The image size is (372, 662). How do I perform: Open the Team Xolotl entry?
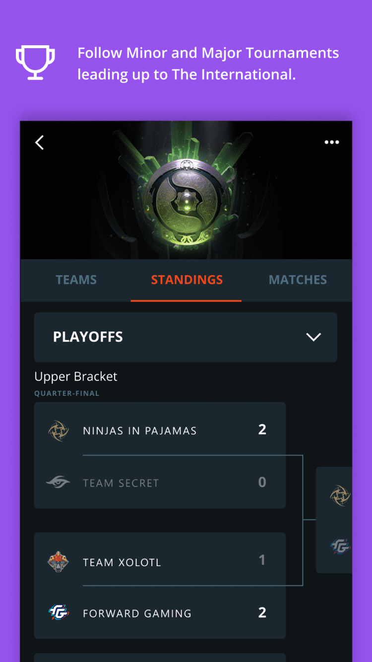(x=122, y=563)
